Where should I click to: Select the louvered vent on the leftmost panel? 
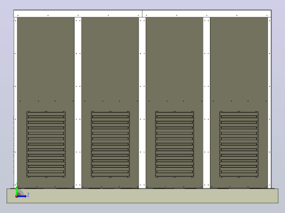tap(46, 144)
